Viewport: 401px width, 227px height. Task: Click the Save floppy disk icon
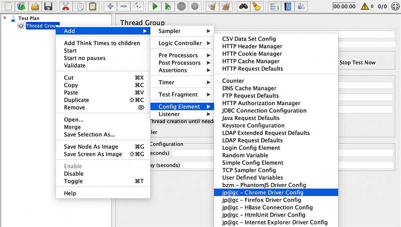(48, 6)
